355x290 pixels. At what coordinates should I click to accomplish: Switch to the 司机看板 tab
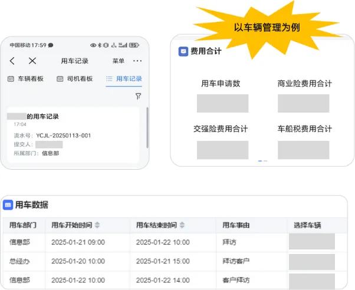click(x=74, y=79)
